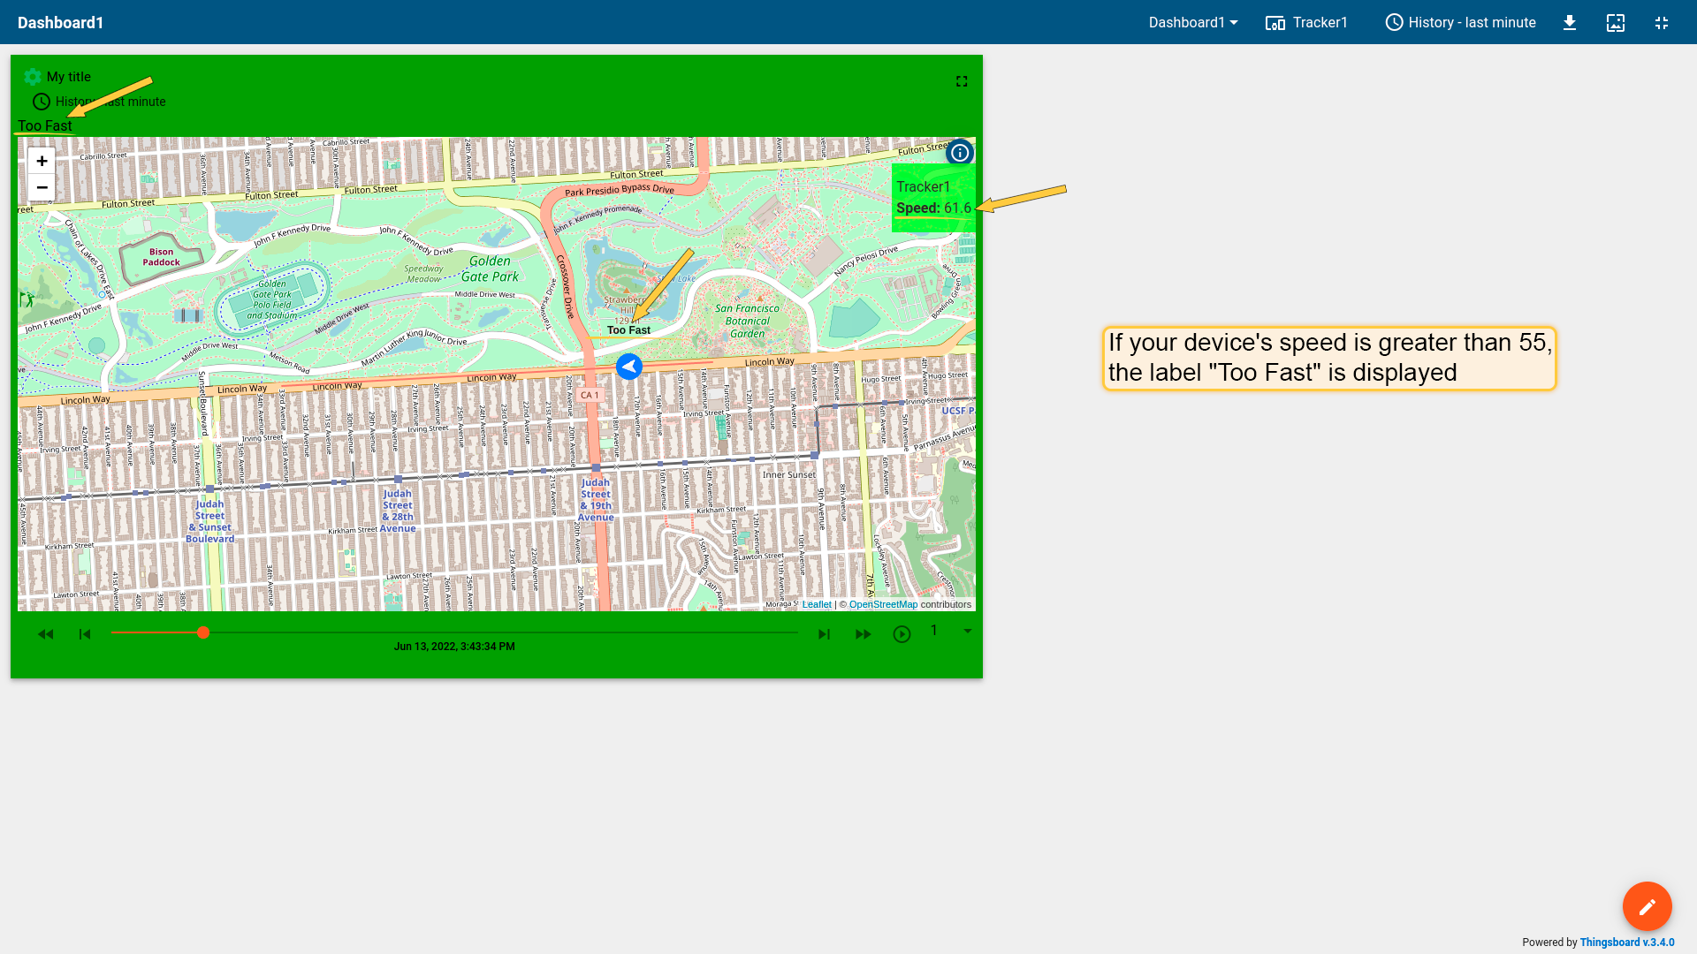
Task: Click the orange edit pencil button
Action: click(x=1647, y=906)
